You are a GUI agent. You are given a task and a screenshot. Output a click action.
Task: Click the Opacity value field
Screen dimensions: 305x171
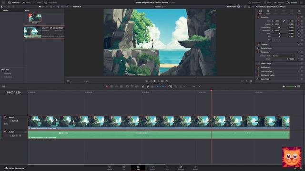(291, 59)
